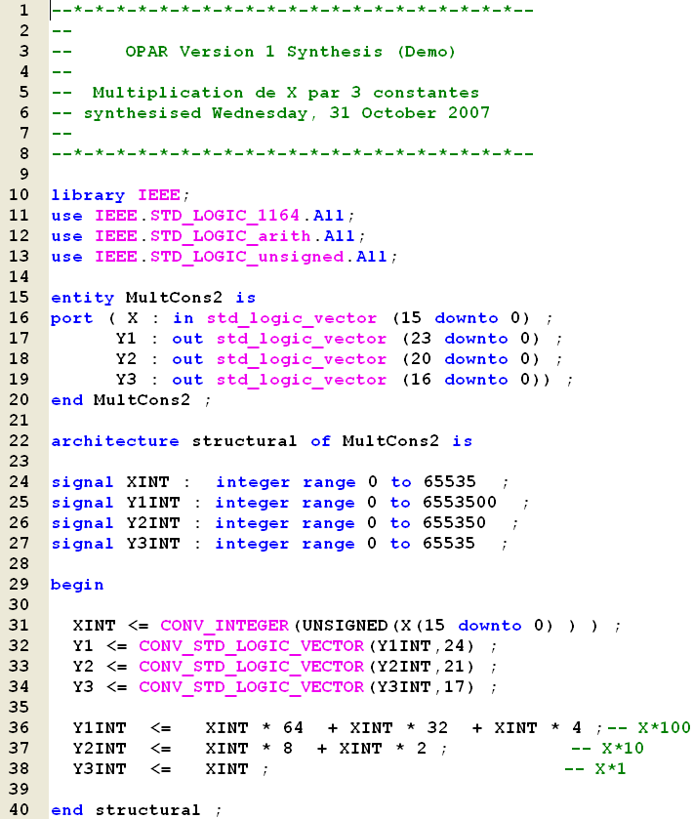Click 'end MultCons2' on line 20

coord(121,400)
